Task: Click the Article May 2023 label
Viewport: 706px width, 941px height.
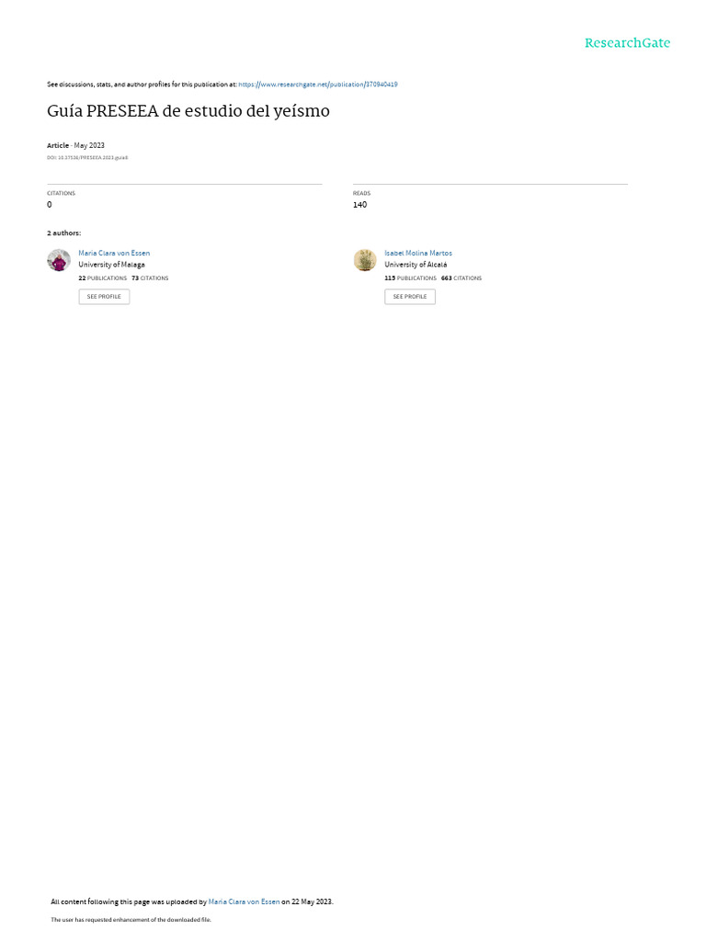Action: (75, 145)
